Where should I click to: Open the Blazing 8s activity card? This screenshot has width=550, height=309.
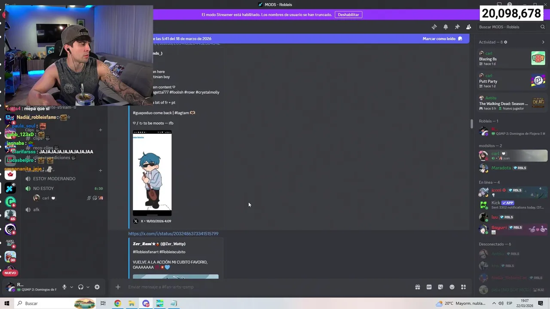point(512,59)
